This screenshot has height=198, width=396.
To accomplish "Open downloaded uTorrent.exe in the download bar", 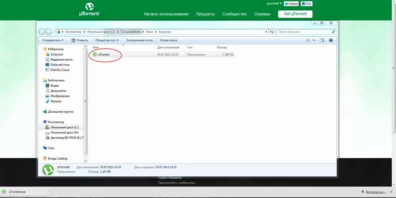I will [x=24, y=192].
